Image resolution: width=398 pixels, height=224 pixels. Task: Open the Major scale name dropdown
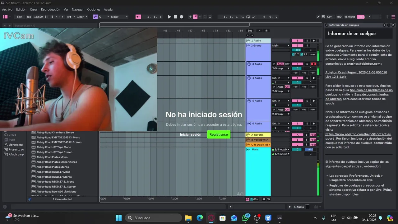pos(119,17)
